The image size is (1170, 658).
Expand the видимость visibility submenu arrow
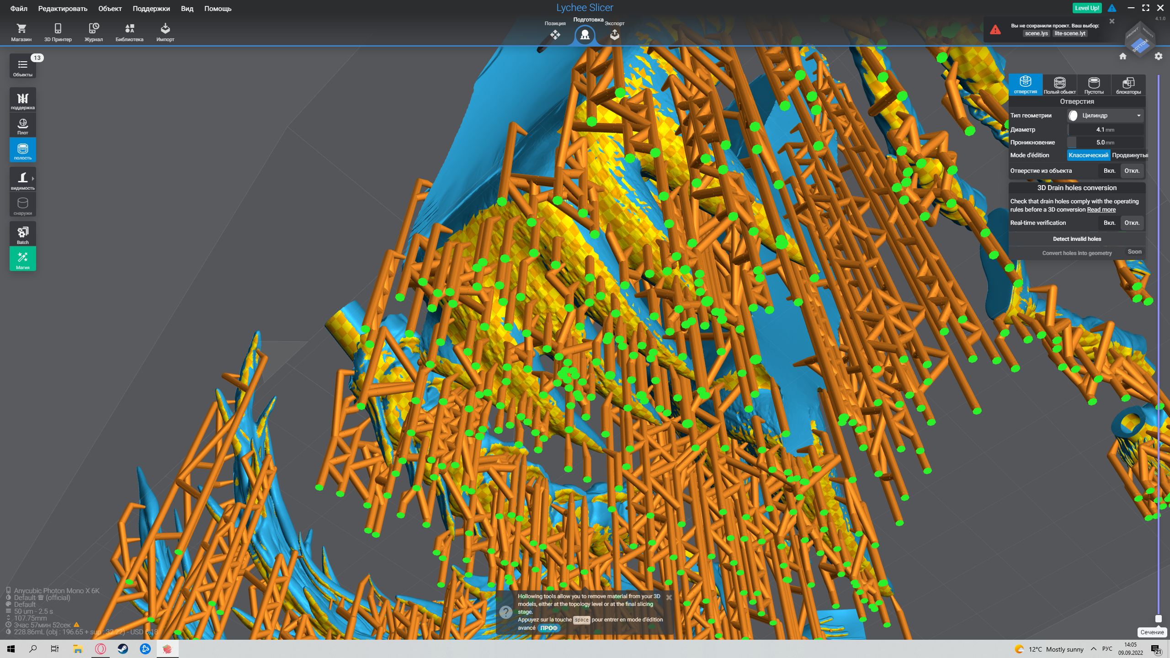(x=33, y=179)
